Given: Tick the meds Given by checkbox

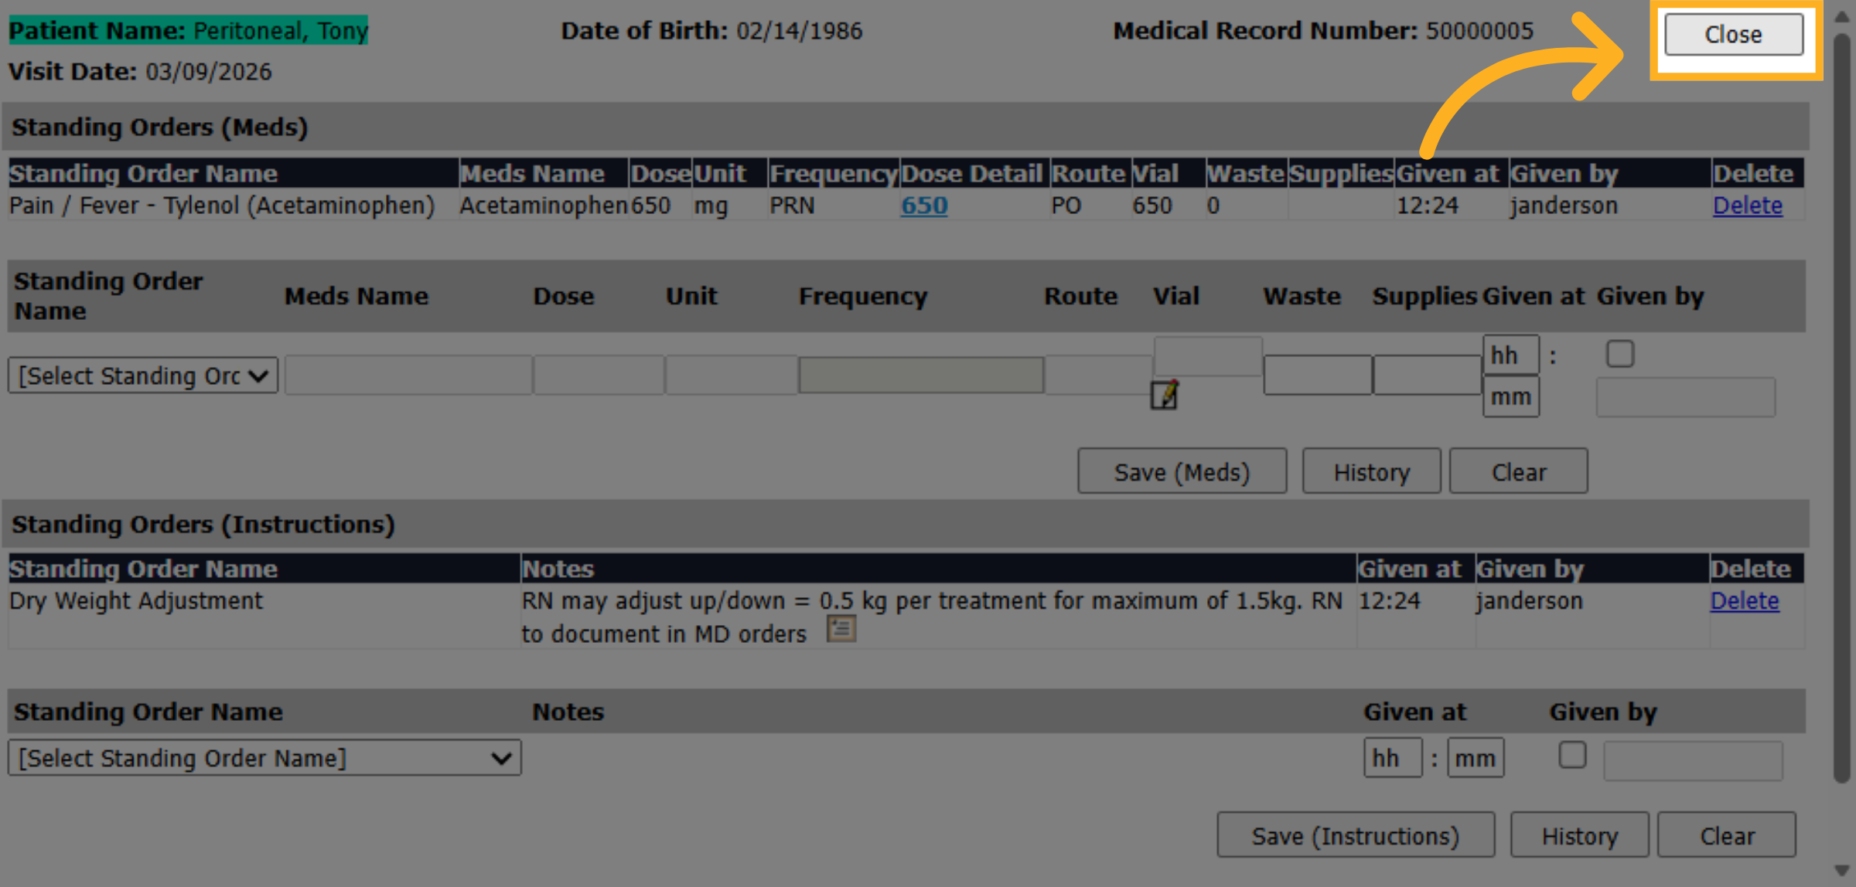Looking at the screenshot, I should 1619,354.
